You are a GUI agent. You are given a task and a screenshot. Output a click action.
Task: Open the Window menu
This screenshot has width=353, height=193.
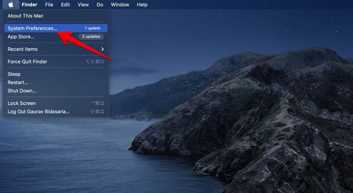click(x=120, y=4)
